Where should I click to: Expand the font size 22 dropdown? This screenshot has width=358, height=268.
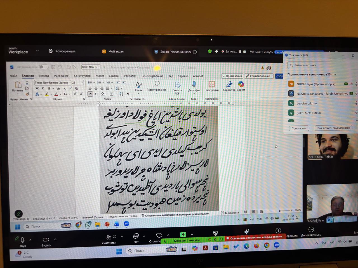click(82, 83)
